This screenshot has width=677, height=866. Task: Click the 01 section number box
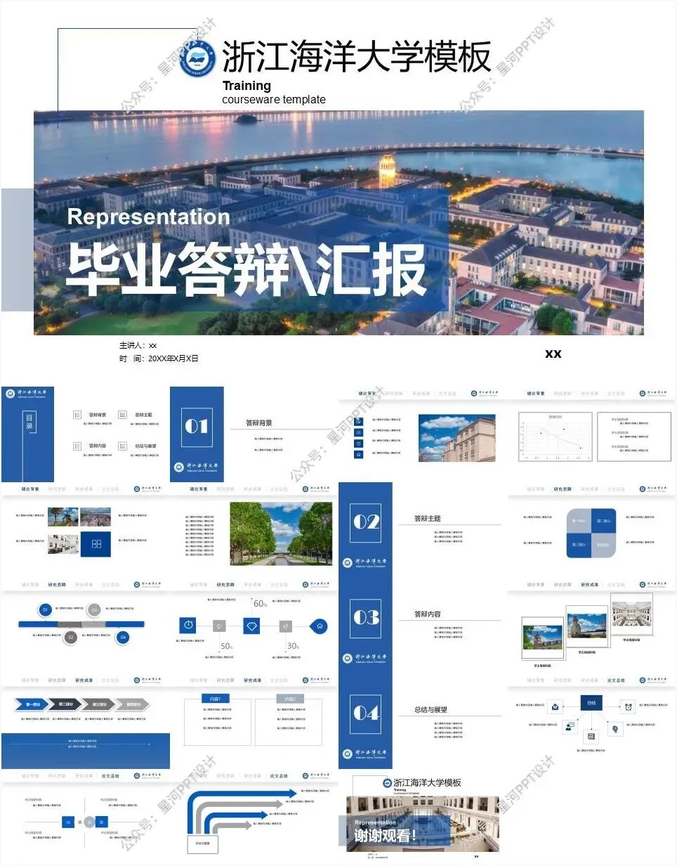point(197,427)
